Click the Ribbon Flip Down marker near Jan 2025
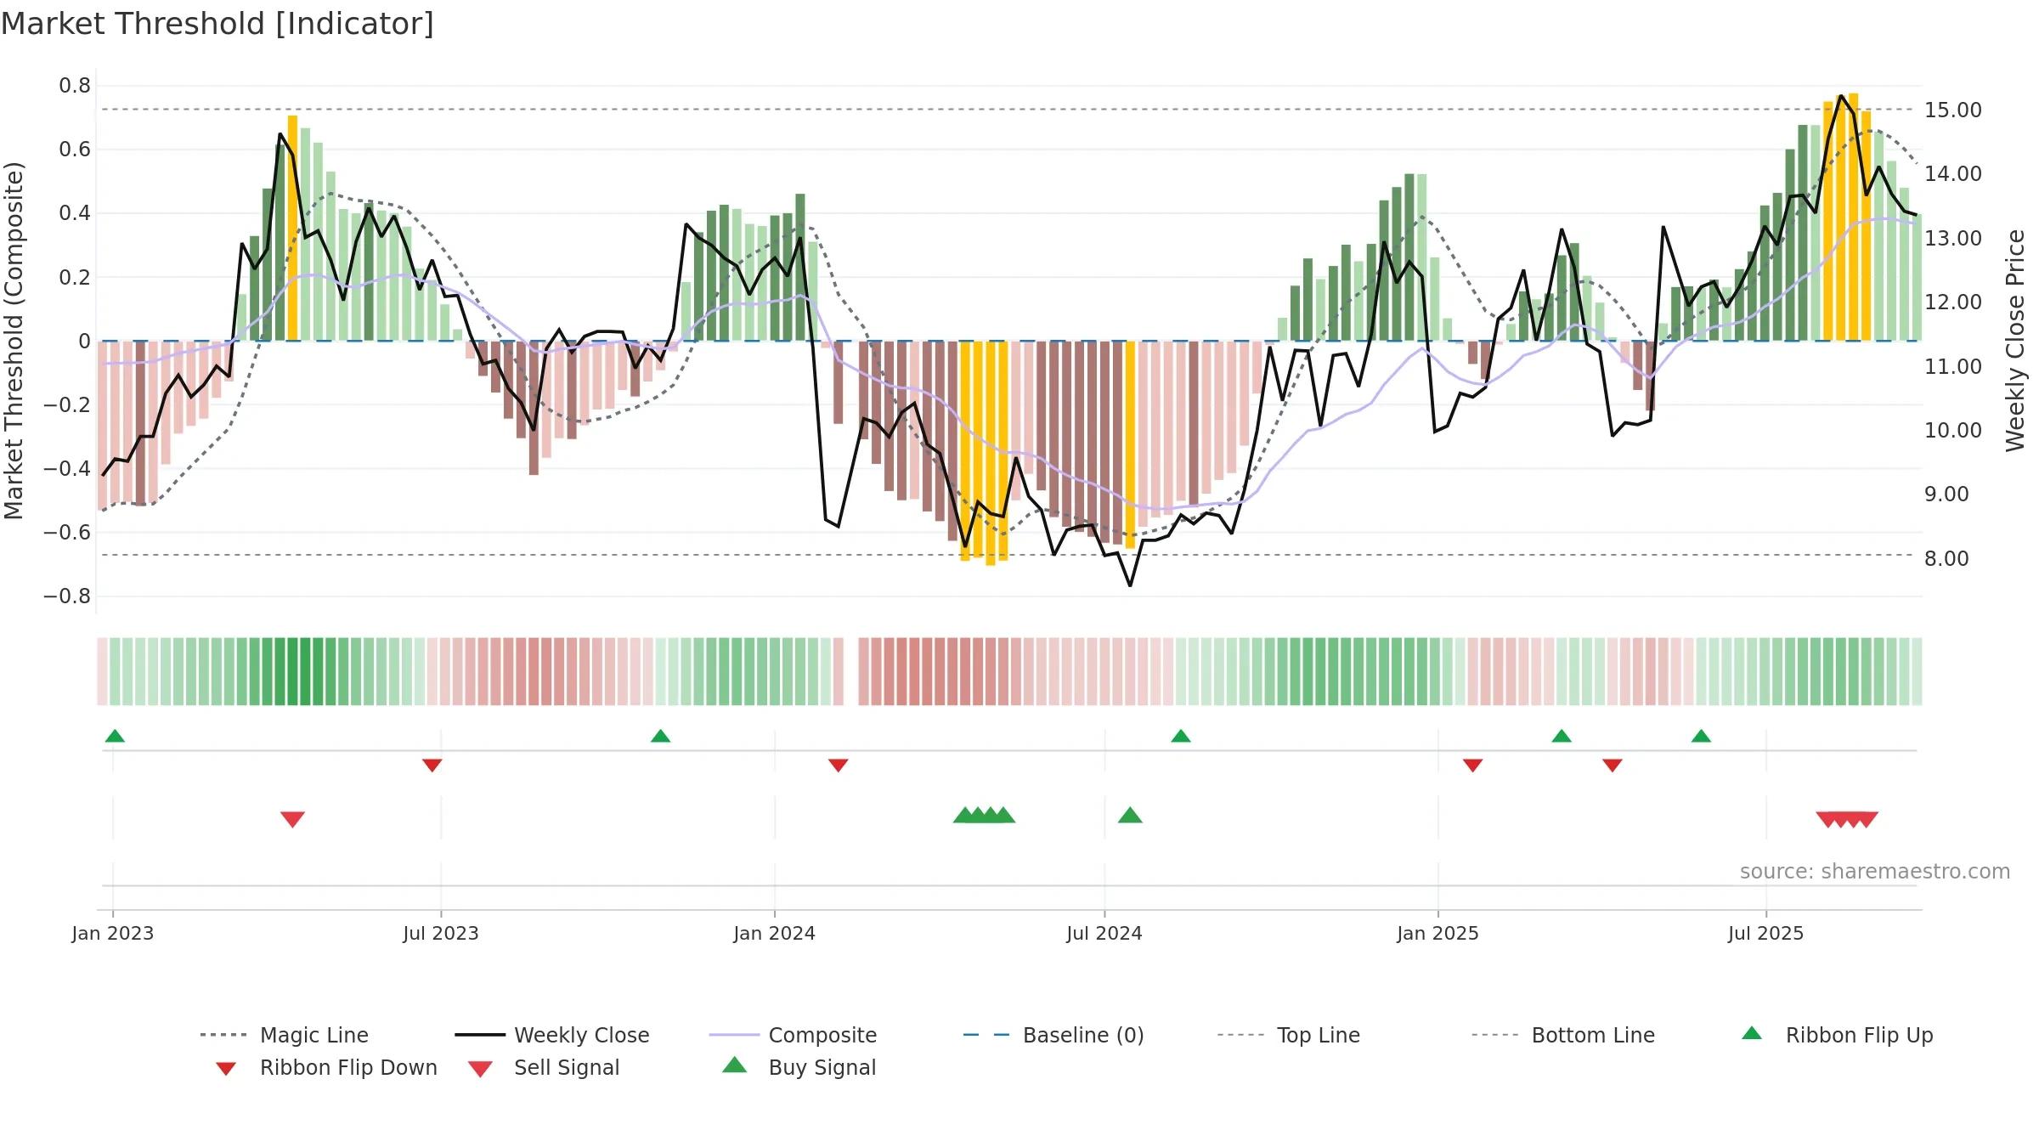Screen dimensions: 2039x1147 pos(1473,766)
